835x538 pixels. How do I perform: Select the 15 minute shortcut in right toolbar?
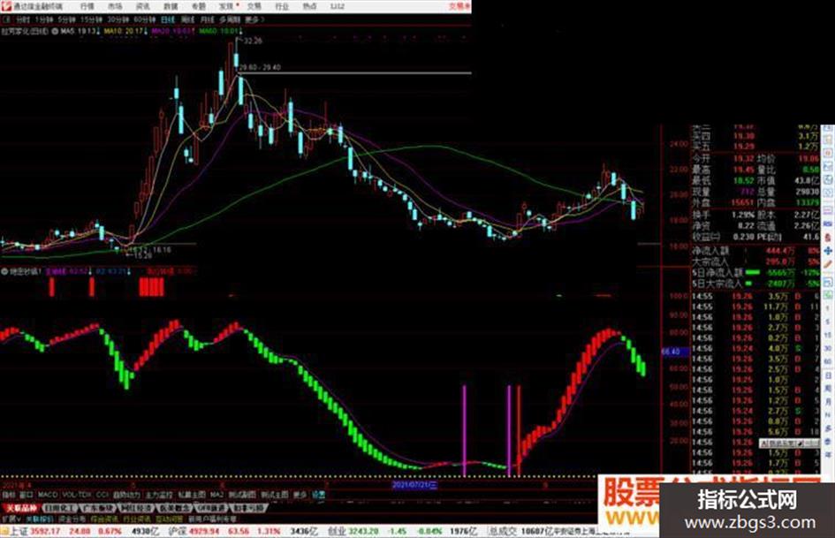pyautogui.click(x=828, y=335)
